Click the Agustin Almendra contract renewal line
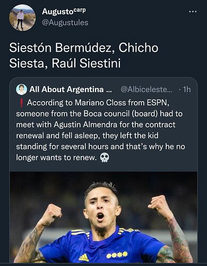The width and height of the screenshot is (207, 266). tap(96, 124)
